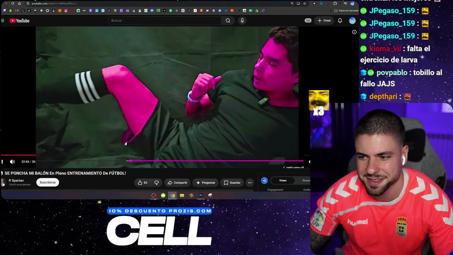Open the X bookmark in bookmarks bar
The image size is (453, 255).
pyautogui.click(x=23, y=11)
